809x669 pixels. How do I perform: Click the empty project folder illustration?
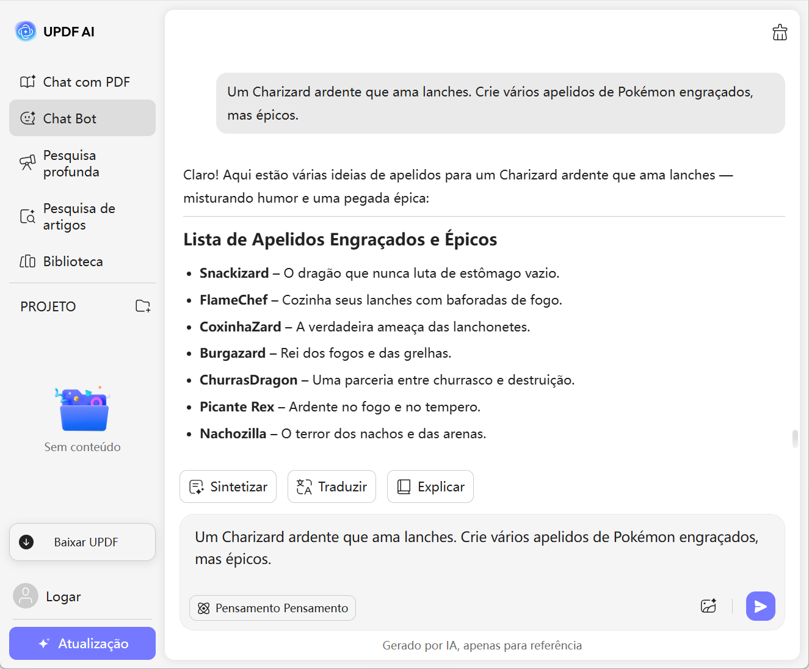(83, 409)
